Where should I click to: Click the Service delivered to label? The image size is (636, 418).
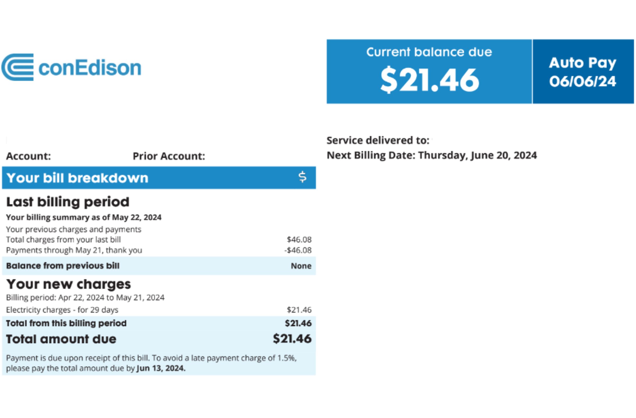378,140
